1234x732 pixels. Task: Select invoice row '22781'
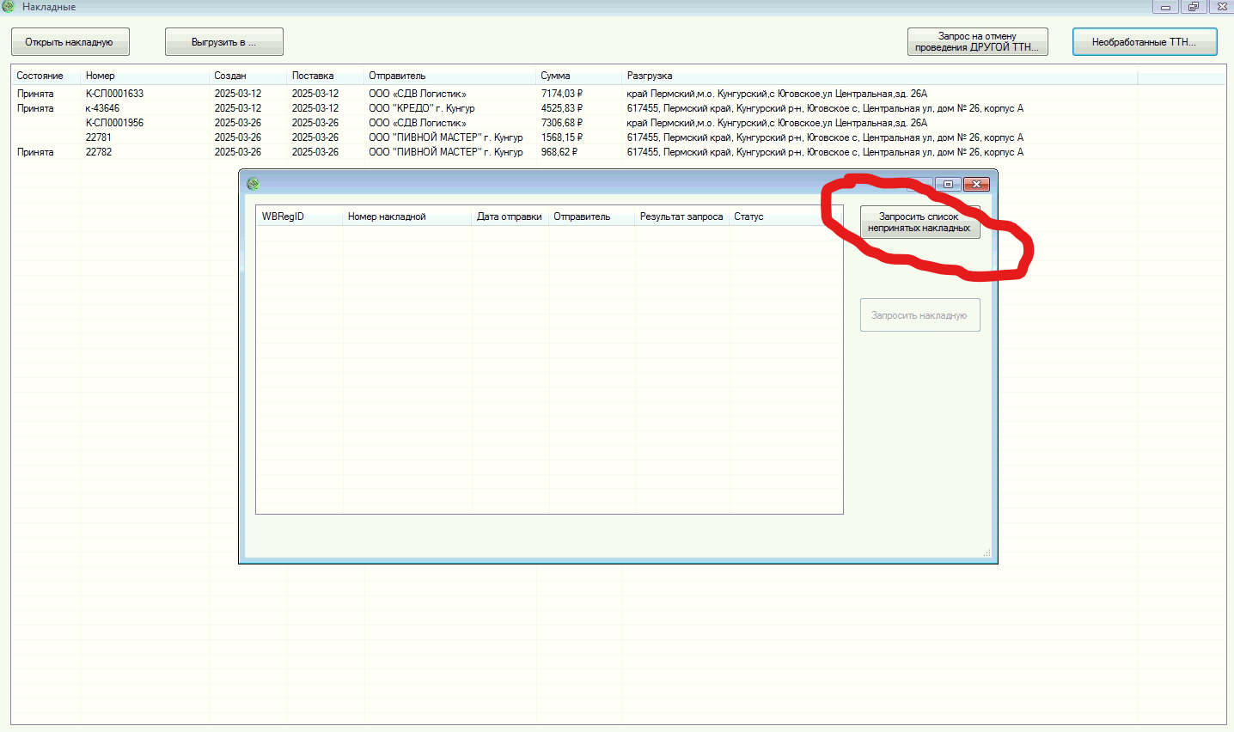[x=618, y=137]
